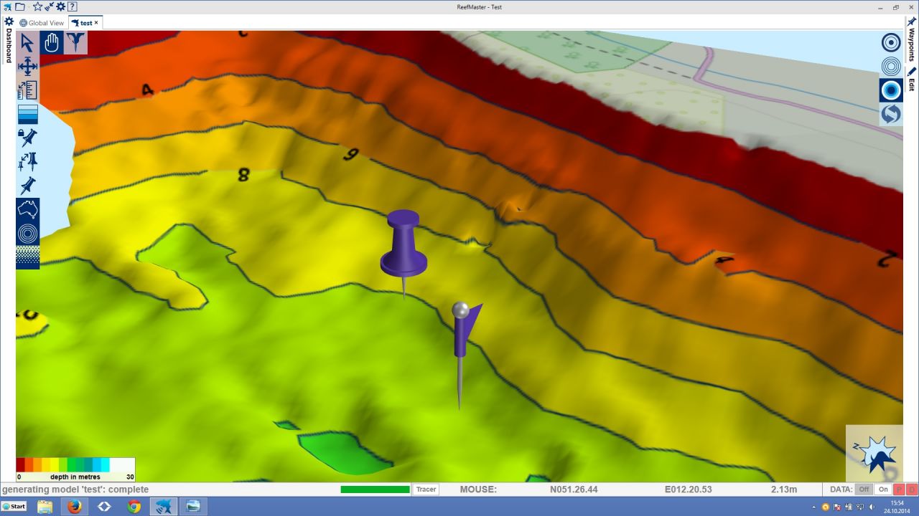Select the arrow pointer tool
Screen dimensions: 919x516
pyautogui.click(x=27, y=43)
